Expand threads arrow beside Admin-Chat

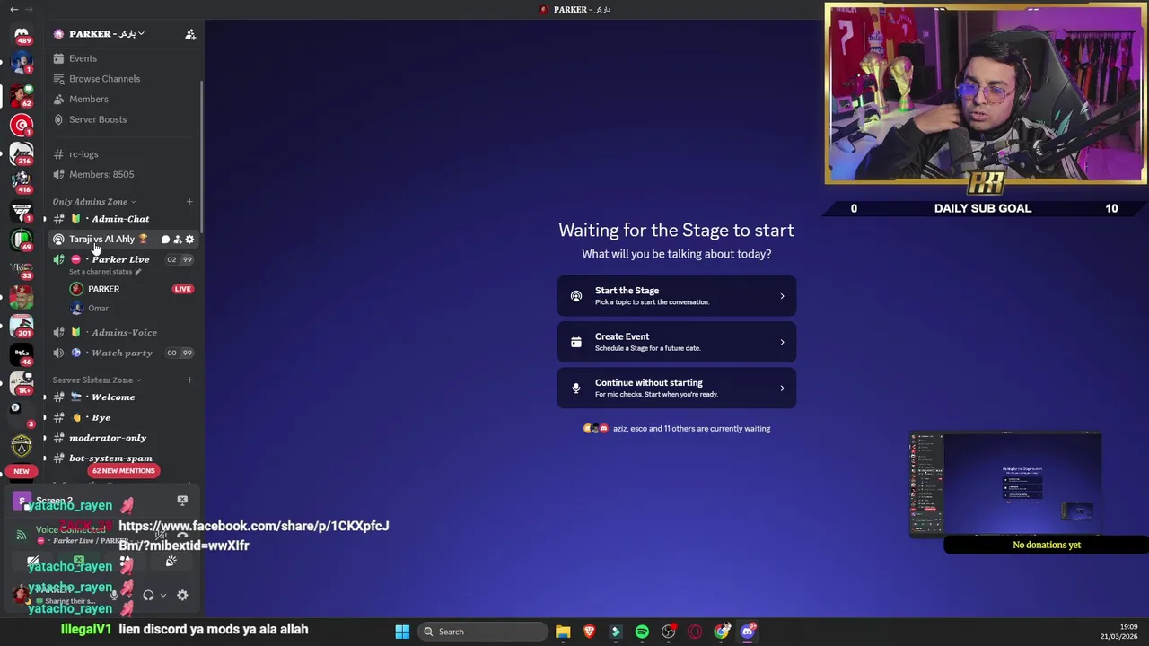(45, 219)
